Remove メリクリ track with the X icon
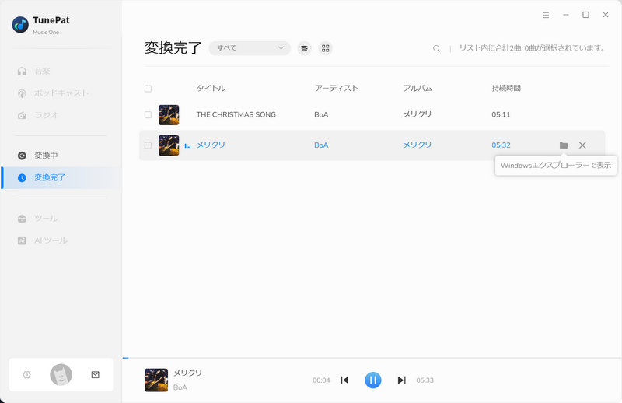The height and width of the screenshot is (403, 622). pyautogui.click(x=582, y=145)
